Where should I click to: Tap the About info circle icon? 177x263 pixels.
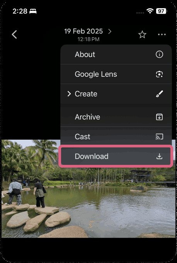(x=159, y=55)
